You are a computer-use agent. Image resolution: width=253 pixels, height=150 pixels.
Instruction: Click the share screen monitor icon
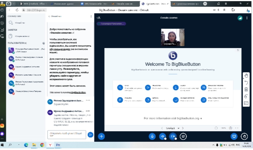(234, 136)
